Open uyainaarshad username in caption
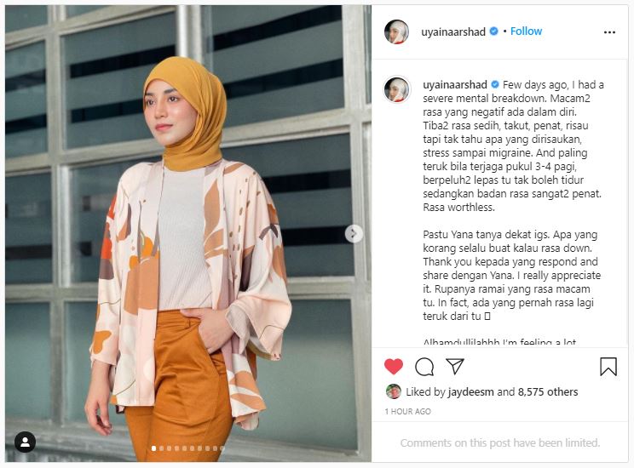634x468 pixels. 455,85
